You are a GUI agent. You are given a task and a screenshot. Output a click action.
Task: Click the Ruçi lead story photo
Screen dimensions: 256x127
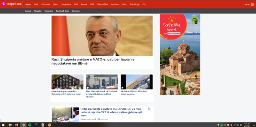tap(102, 36)
